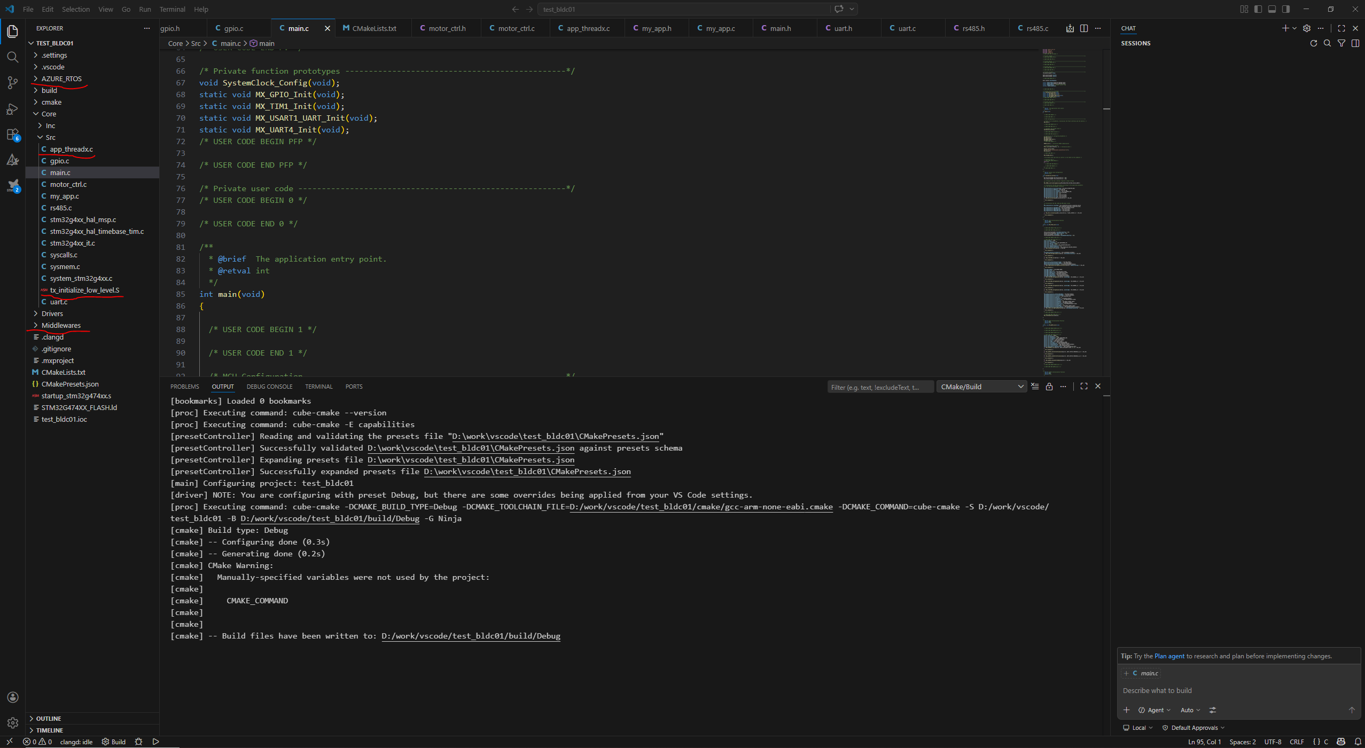The image size is (1365, 748).
Task: Toggle the bottom panel layout icon
Action: pyautogui.click(x=1272, y=9)
